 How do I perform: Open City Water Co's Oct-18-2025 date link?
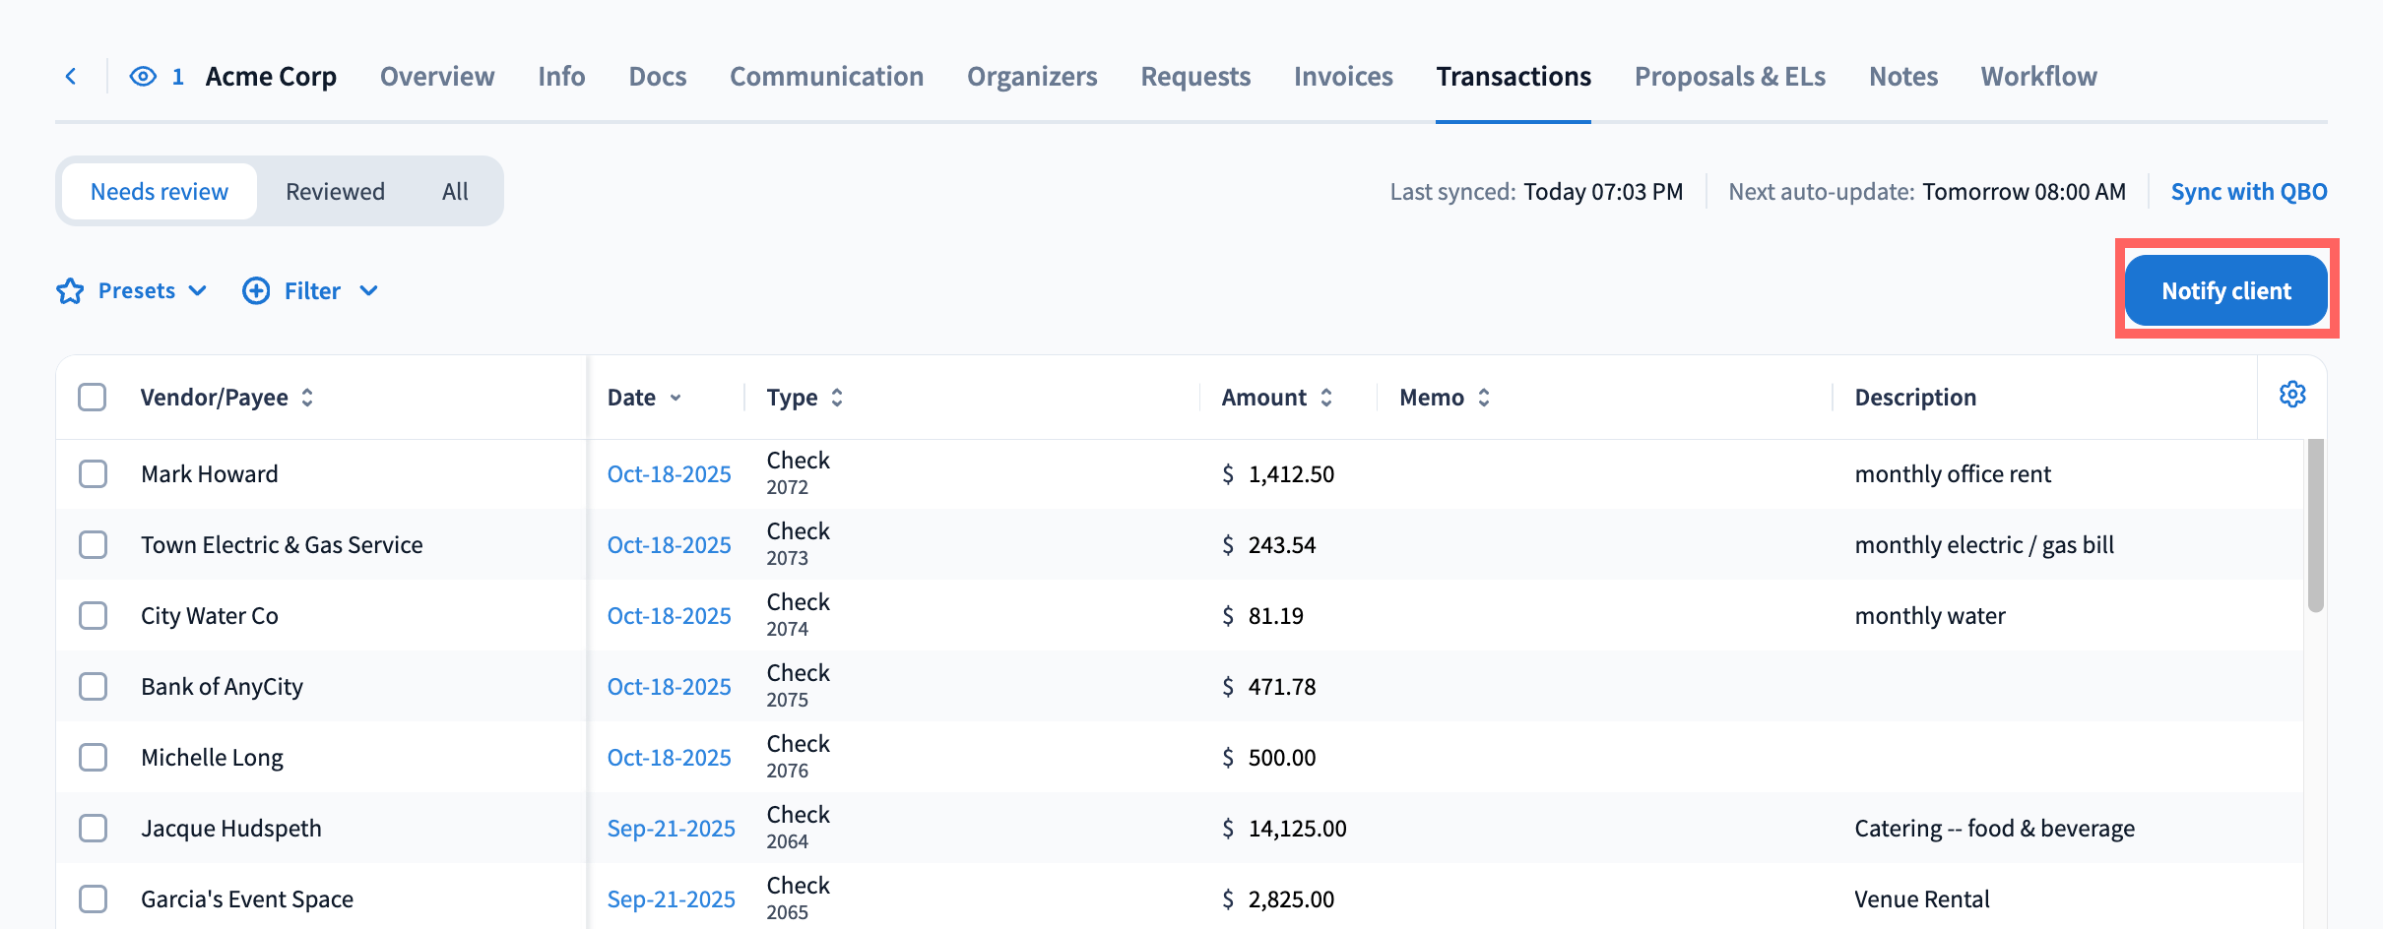click(x=669, y=616)
